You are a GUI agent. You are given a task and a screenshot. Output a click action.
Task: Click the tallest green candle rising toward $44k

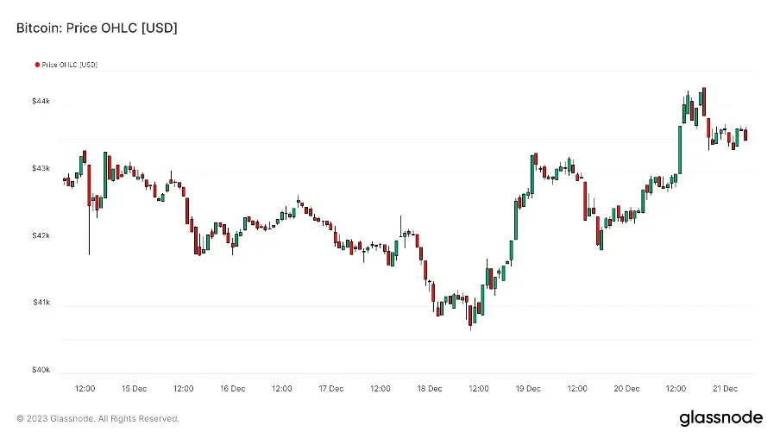click(680, 149)
